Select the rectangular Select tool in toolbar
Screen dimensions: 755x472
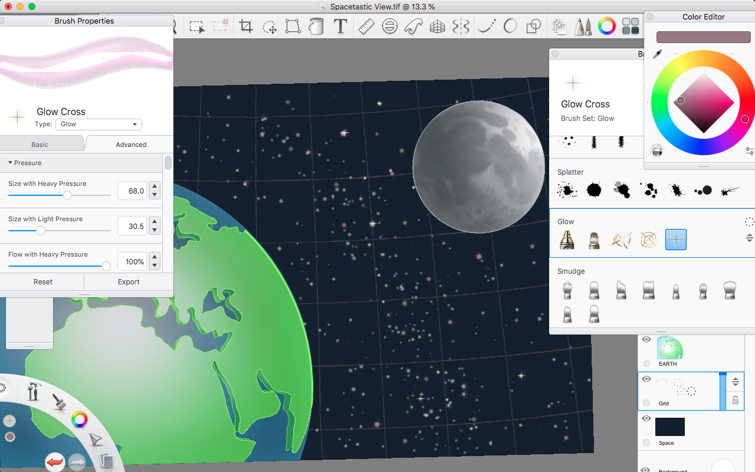pyautogui.click(x=196, y=27)
